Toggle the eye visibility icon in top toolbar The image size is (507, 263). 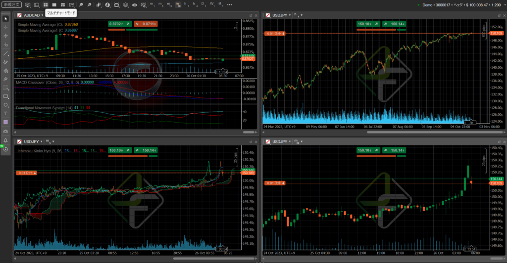click(x=134, y=4)
